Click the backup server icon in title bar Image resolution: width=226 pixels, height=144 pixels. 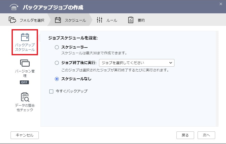[14, 7]
